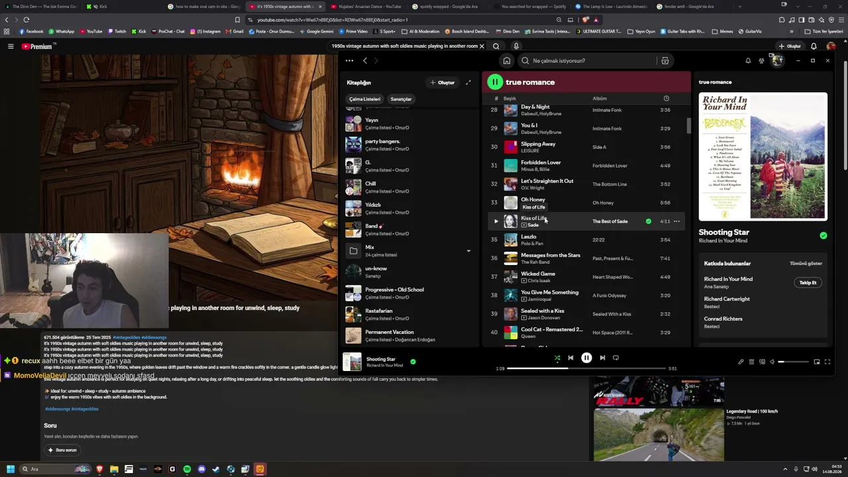Screen dimensions: 848x477
Task: Expand the Mix folder in library
Action: coord(468,251)
